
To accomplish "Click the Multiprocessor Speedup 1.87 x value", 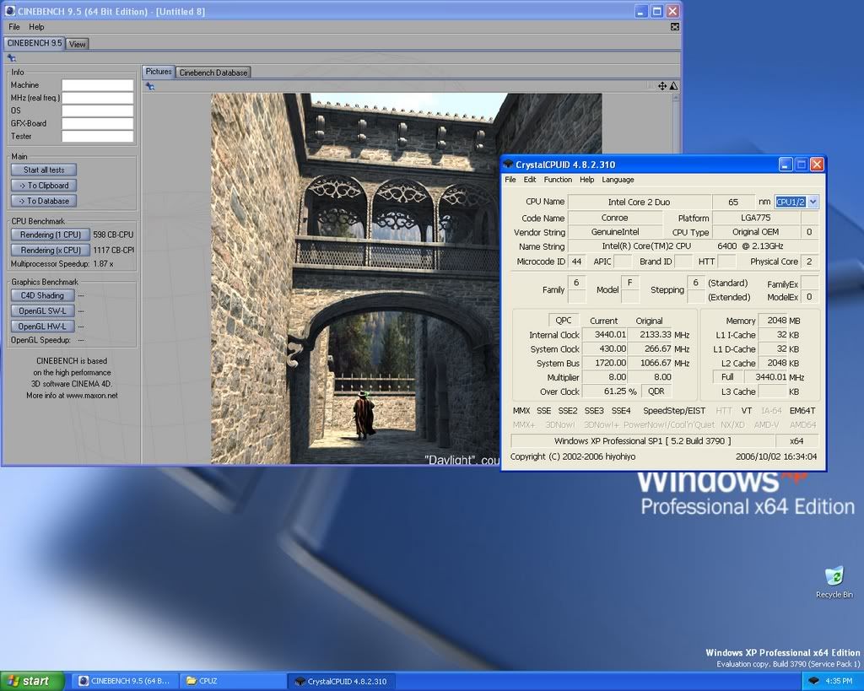I will [103, 264].
